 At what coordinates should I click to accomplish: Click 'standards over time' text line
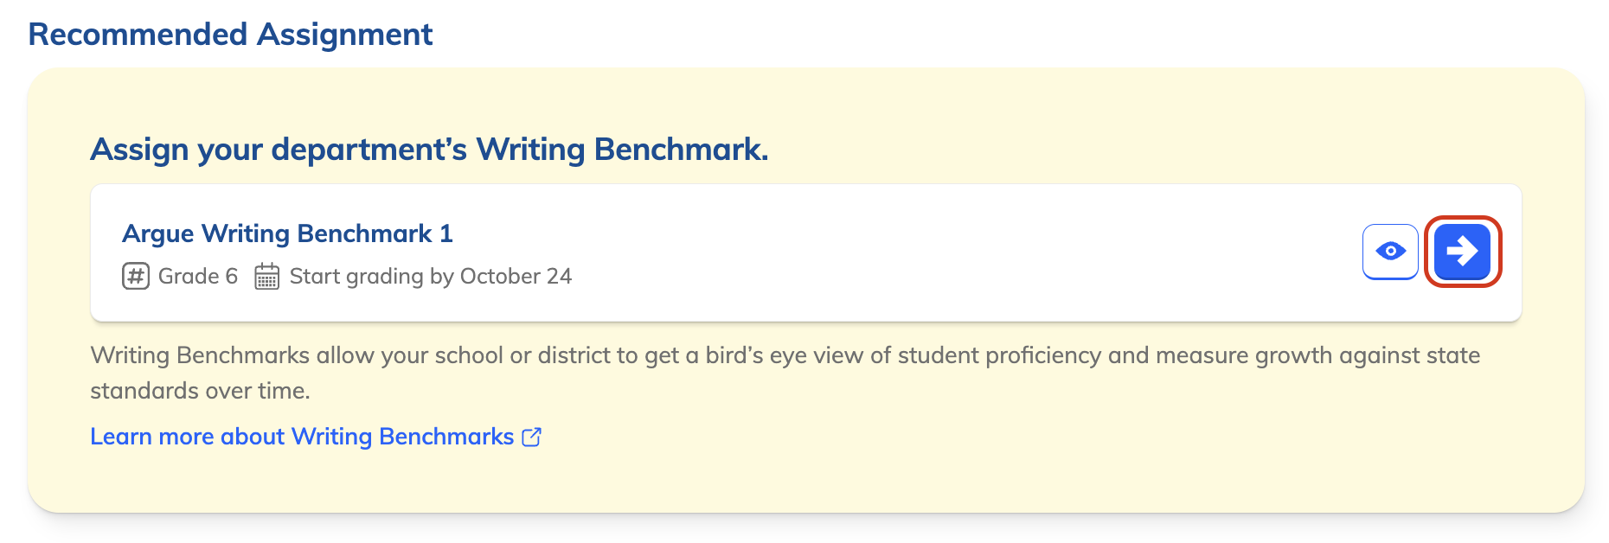click(200, 391)
